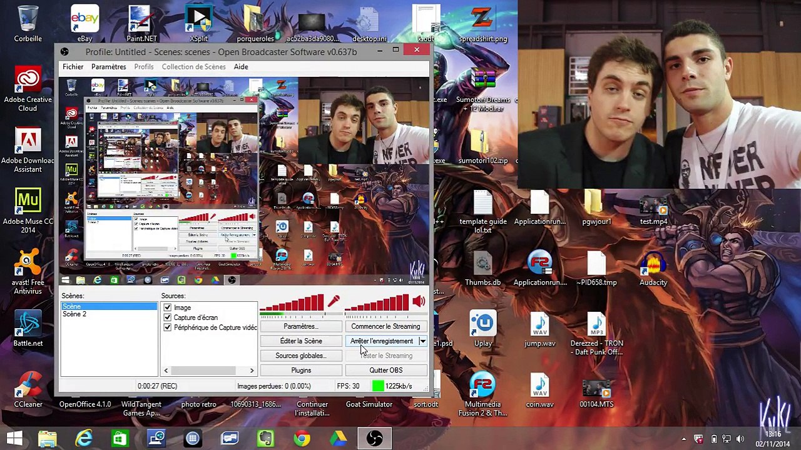
Task: Open the Collection de Scènes menu
Action: click(x=193, y=67)
